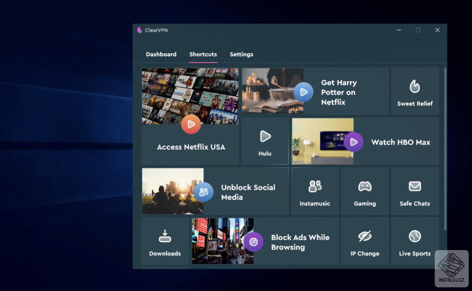Viewport: 472px width, 291px height.
Task: Select the Watch HBO Max label
Action: [401, 142]
